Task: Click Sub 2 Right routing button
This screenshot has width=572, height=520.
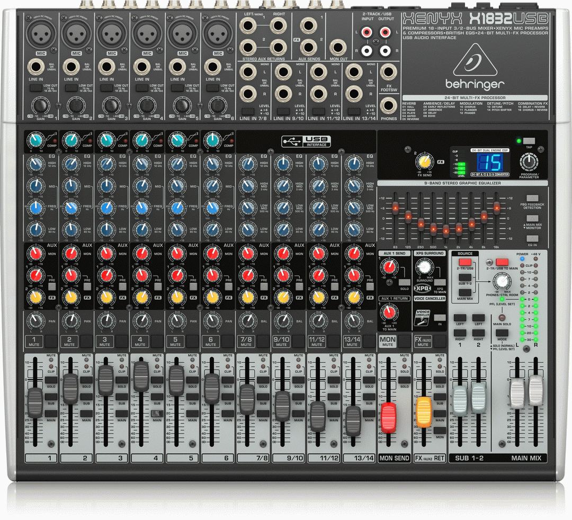Action: 479,333
